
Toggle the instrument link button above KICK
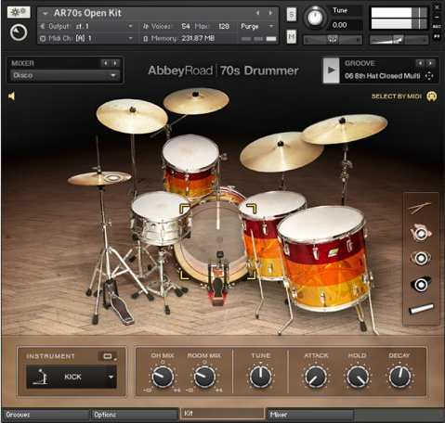108,356
